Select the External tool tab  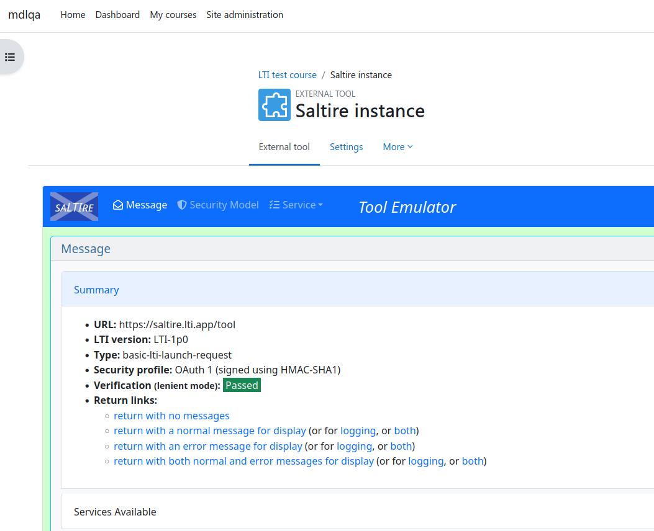click(284, 147)
